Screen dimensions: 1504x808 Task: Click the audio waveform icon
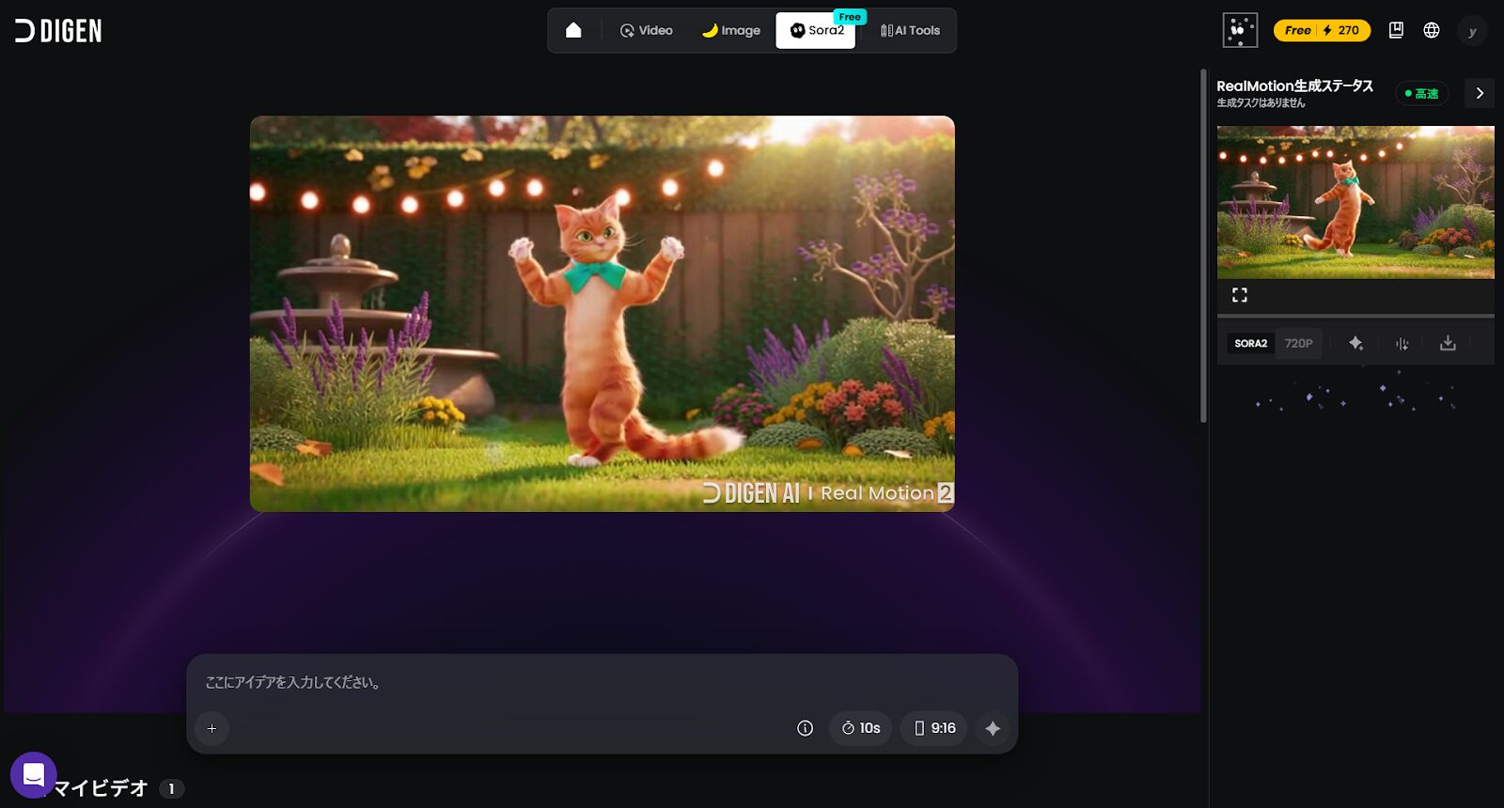pyautogui.click(x=1402, y=344)
